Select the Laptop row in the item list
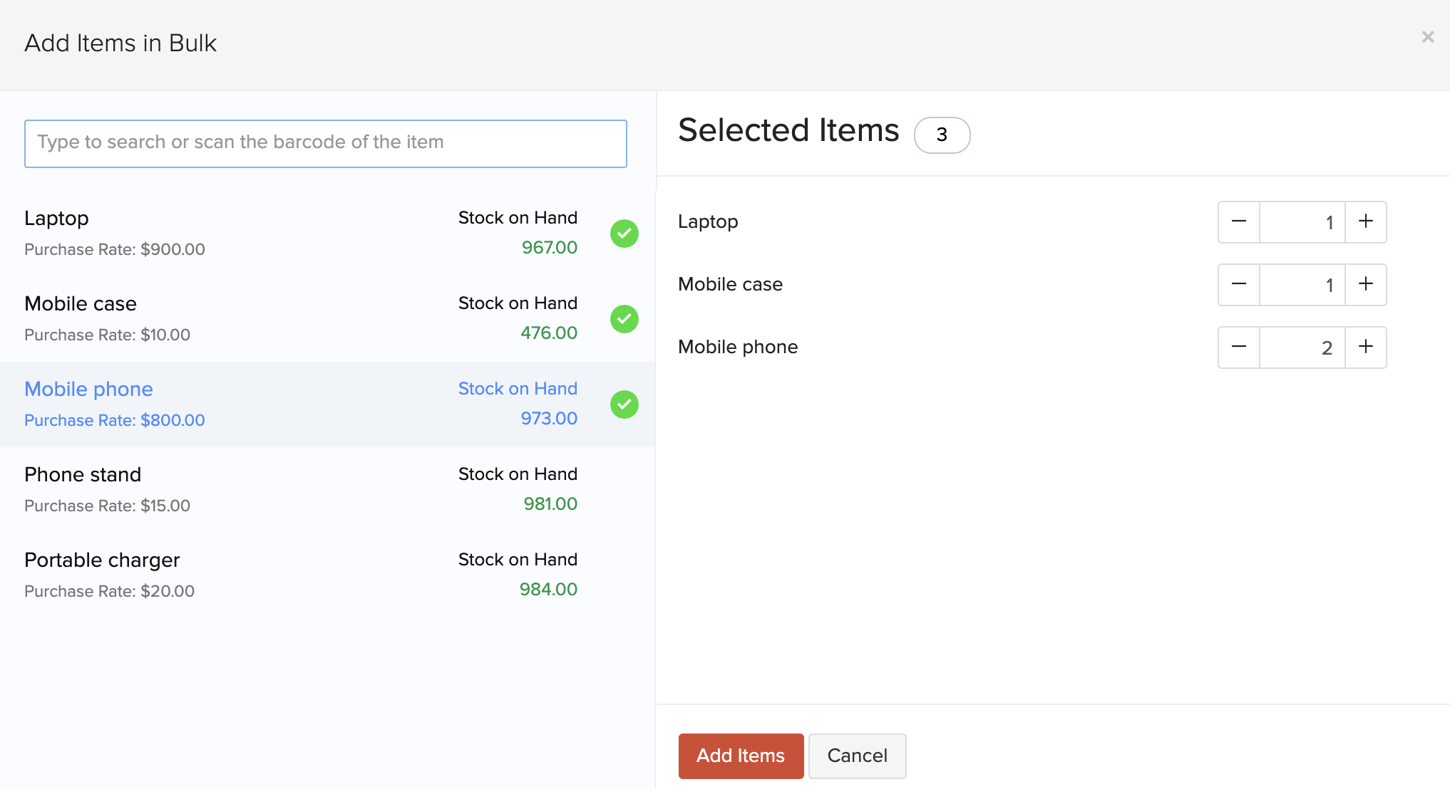The height and width of the screenshot is (799, 1450). (285, 234)
